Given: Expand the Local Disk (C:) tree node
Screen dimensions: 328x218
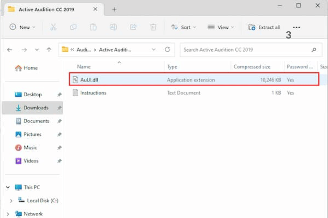Looking at the screenshot, I should click(x=11, y=201).
